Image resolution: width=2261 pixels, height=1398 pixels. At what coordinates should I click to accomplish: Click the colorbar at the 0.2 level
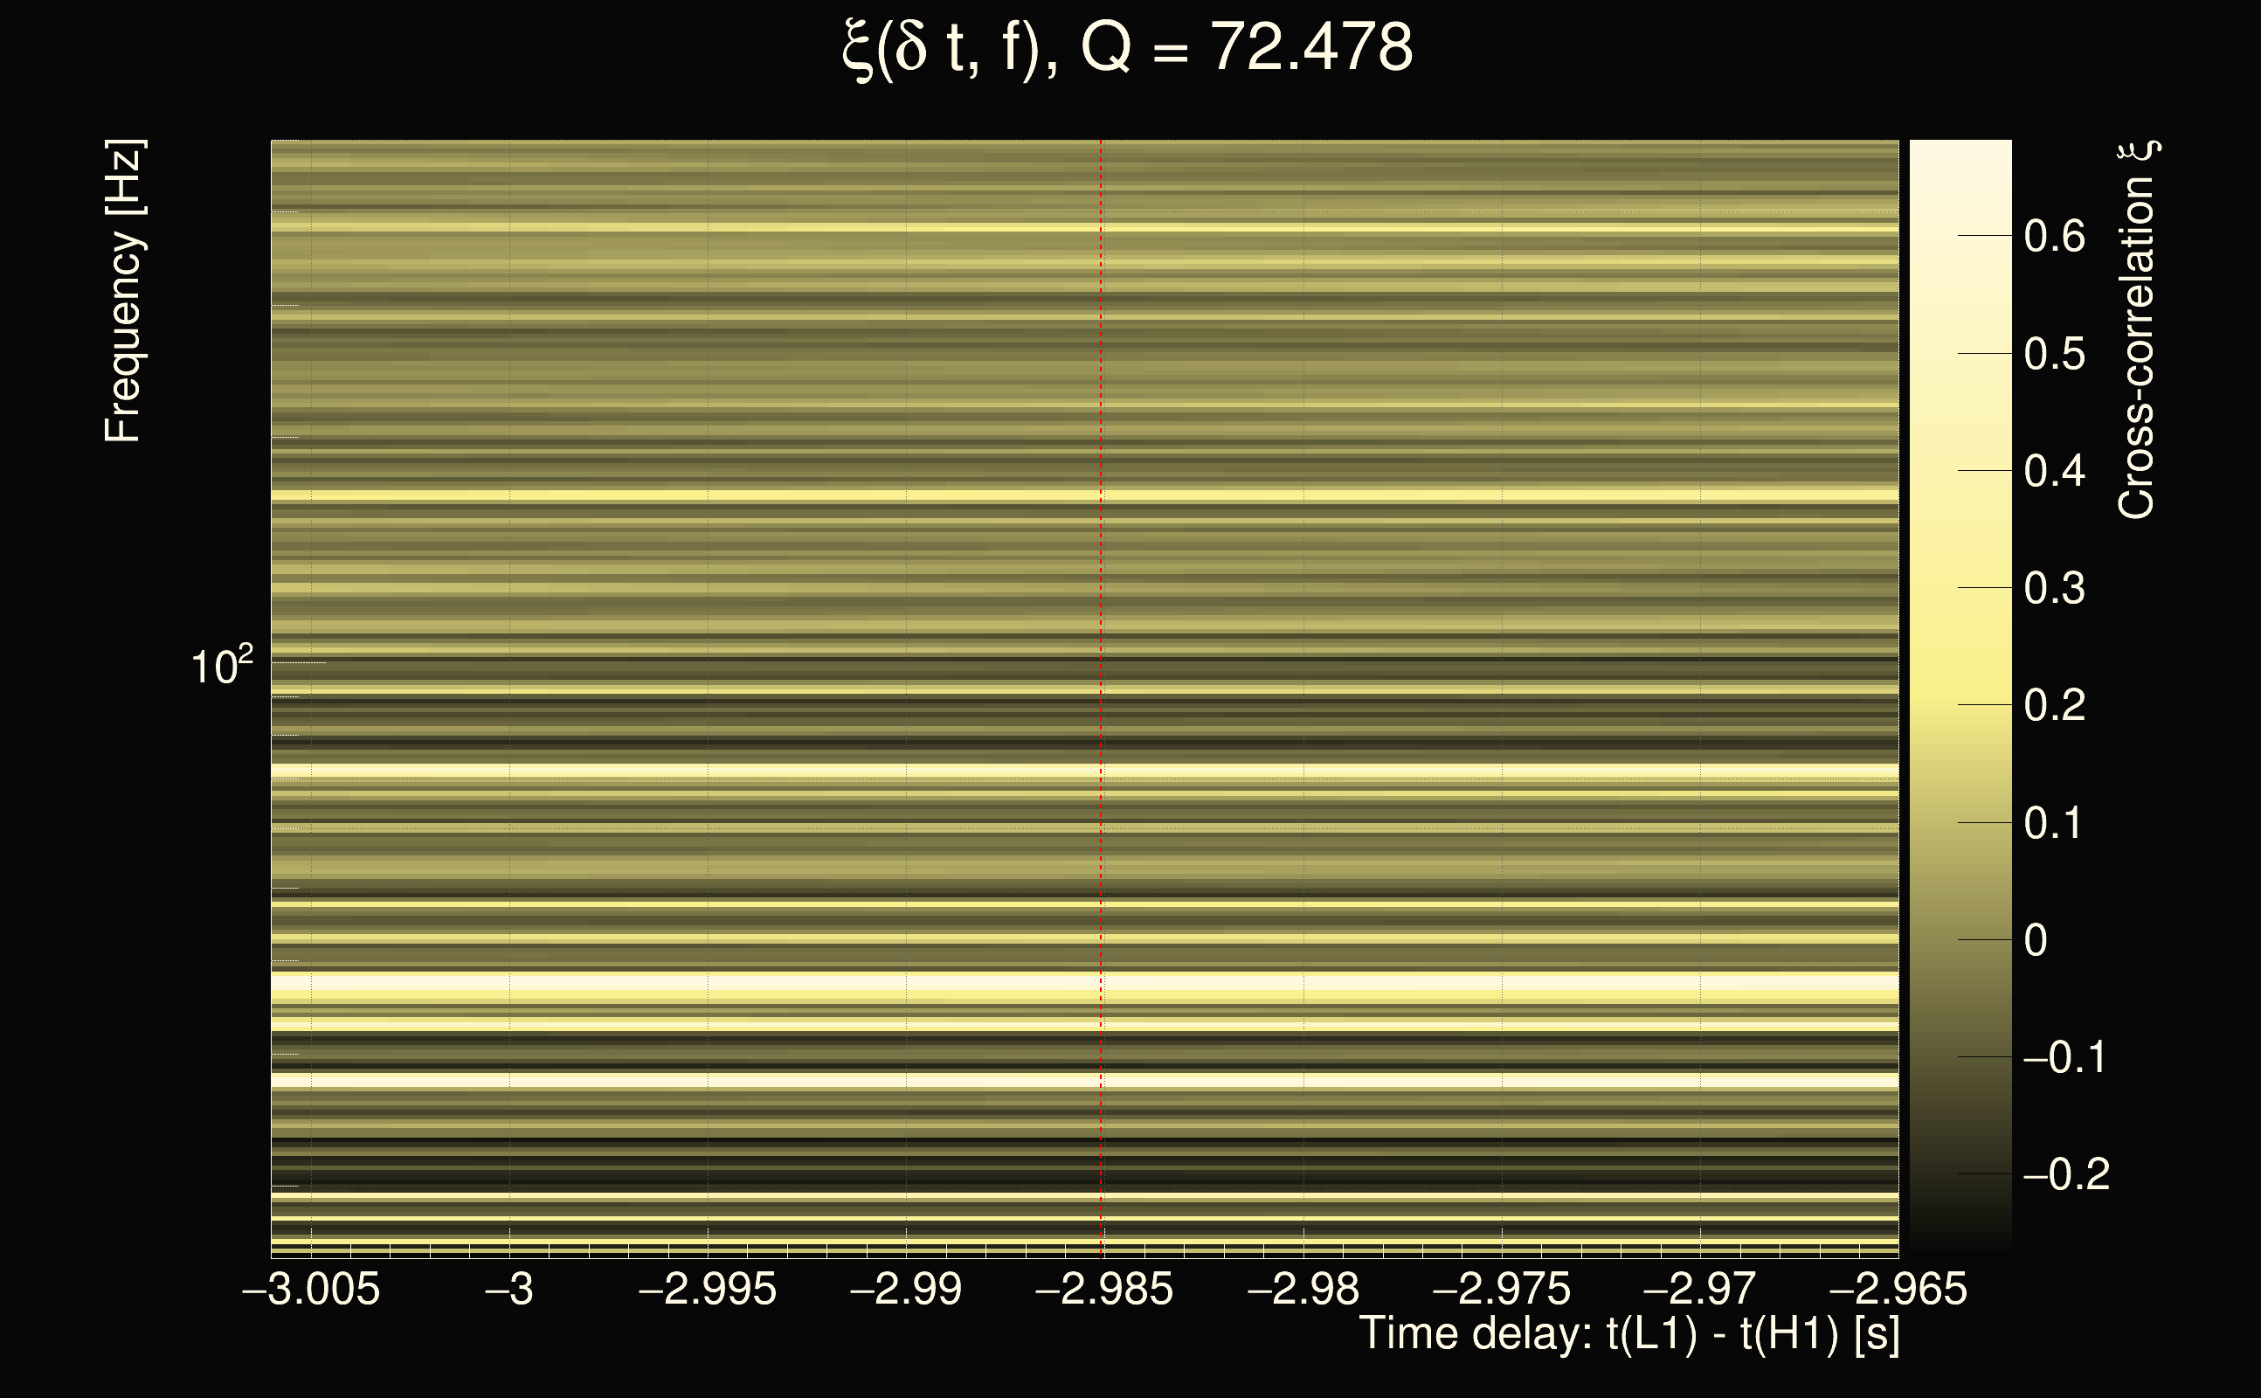(x=1960, y=704)
